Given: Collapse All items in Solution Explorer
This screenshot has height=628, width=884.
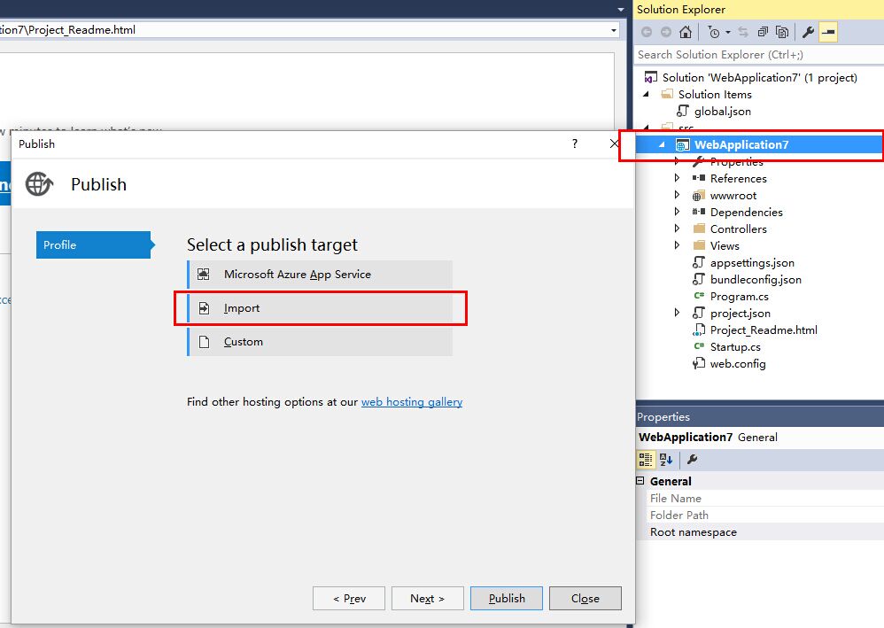Looking at the screenshot, I should click(x=763, y=32).
